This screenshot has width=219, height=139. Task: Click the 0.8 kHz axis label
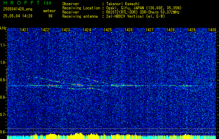tap(3, 97)
